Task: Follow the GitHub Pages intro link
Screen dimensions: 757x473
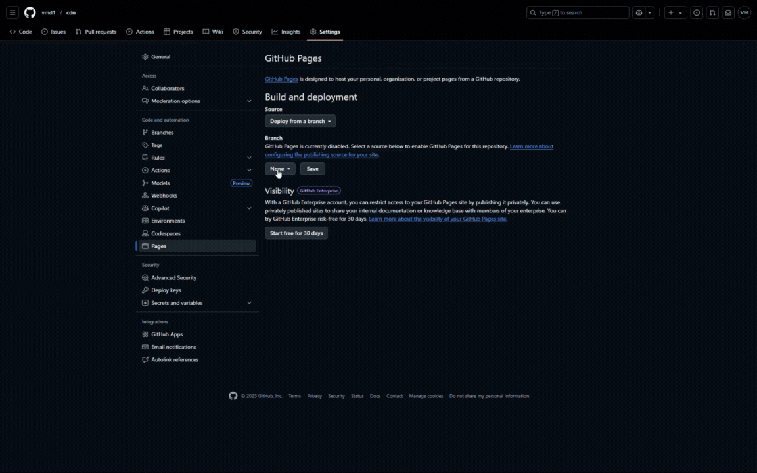Action: (281, 79)
